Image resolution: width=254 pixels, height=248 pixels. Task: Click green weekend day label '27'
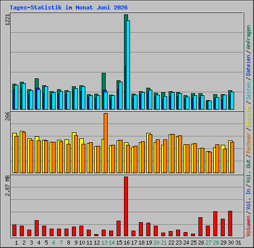pos(208,243)
